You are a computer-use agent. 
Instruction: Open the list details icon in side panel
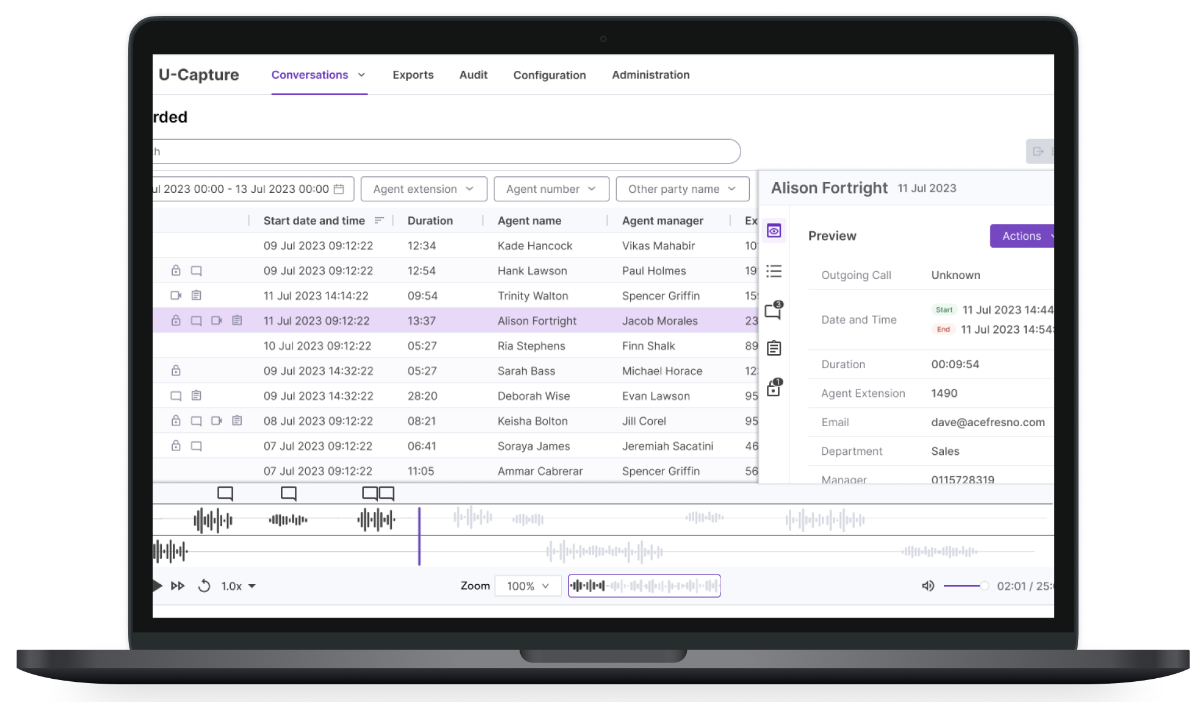(x=774, y=271)
